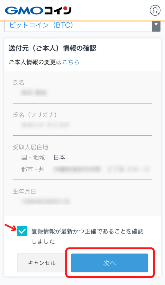Click the GMOコイン logo
Screen dimensions: 165x285
38,11
